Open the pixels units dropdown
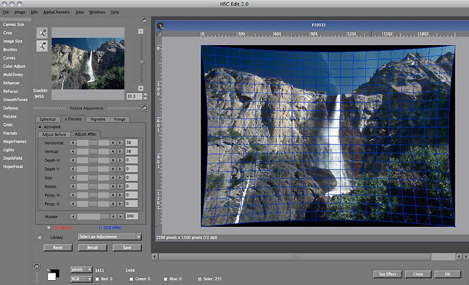 [x=81, y=269]
